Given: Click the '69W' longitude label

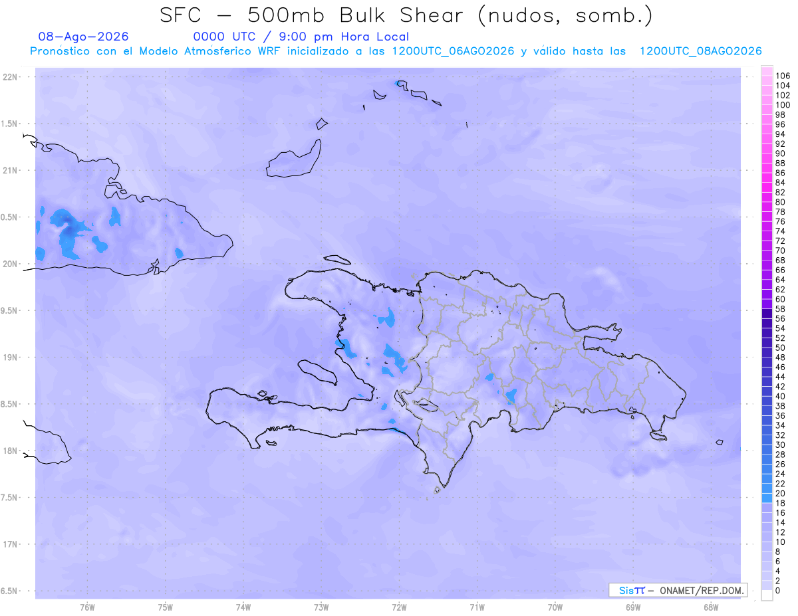Looking at the screenshot, I should point(633,607).
